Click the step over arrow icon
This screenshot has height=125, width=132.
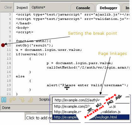pos(13,100)
